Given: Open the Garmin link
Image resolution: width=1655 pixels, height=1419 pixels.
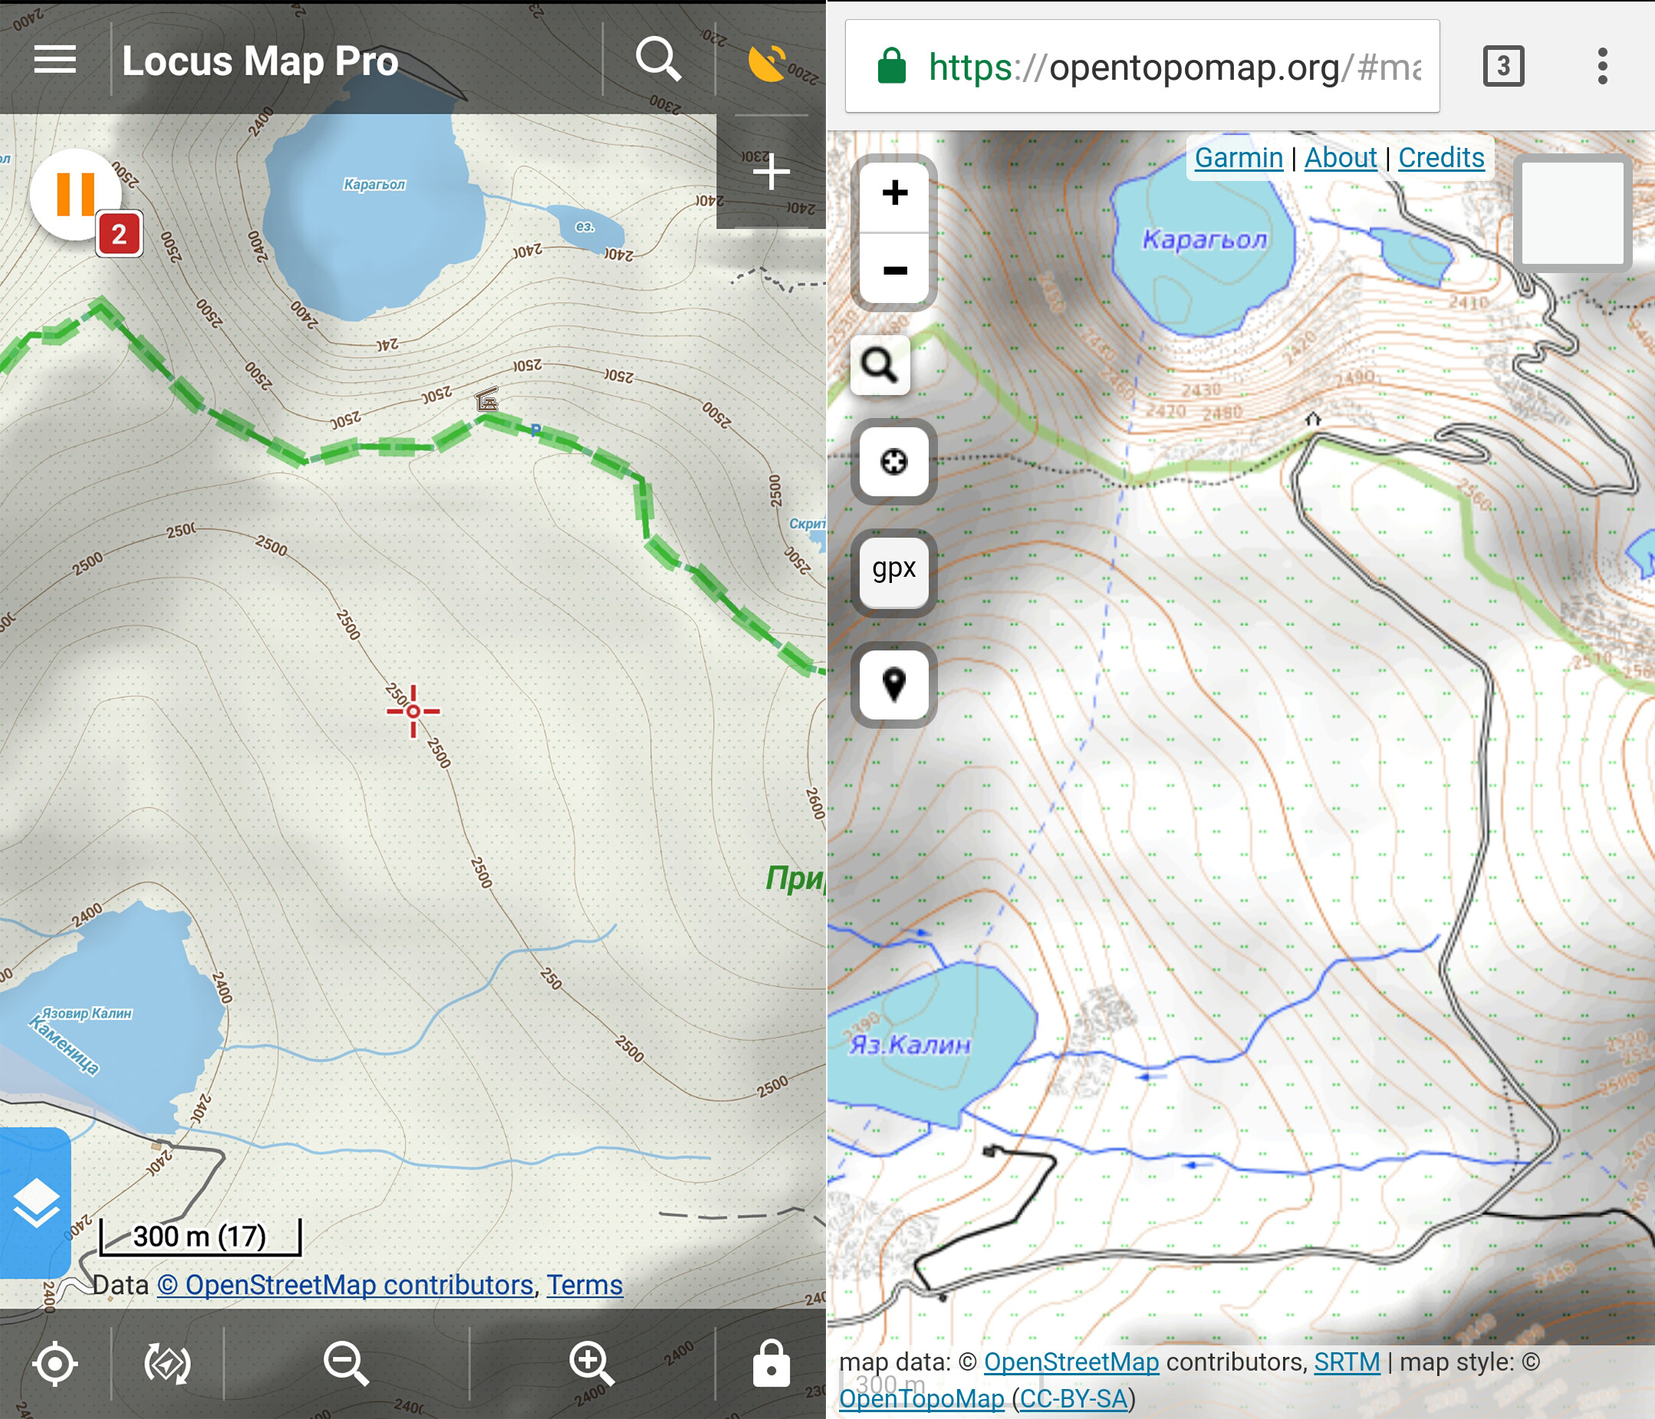Looking at the screenshot, I should [x=1238, y=157].
